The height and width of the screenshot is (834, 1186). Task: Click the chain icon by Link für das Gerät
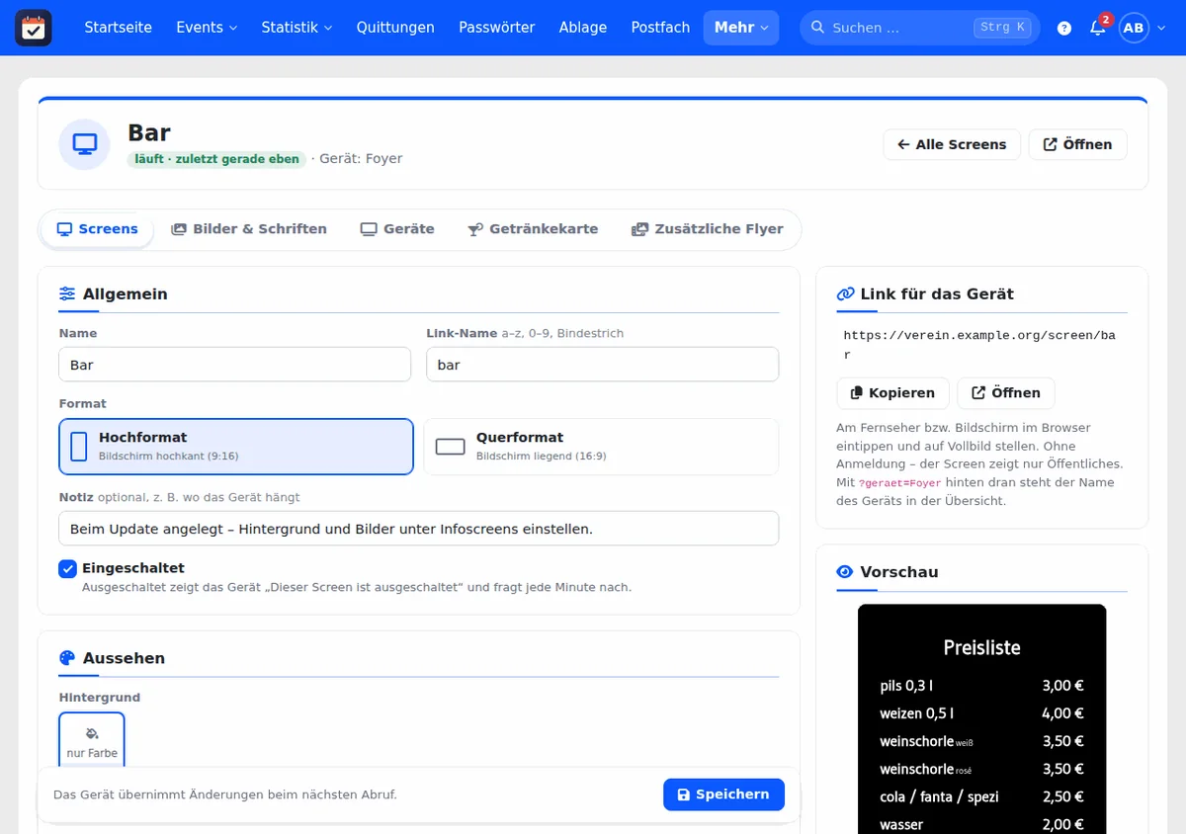tap(845, 293)
